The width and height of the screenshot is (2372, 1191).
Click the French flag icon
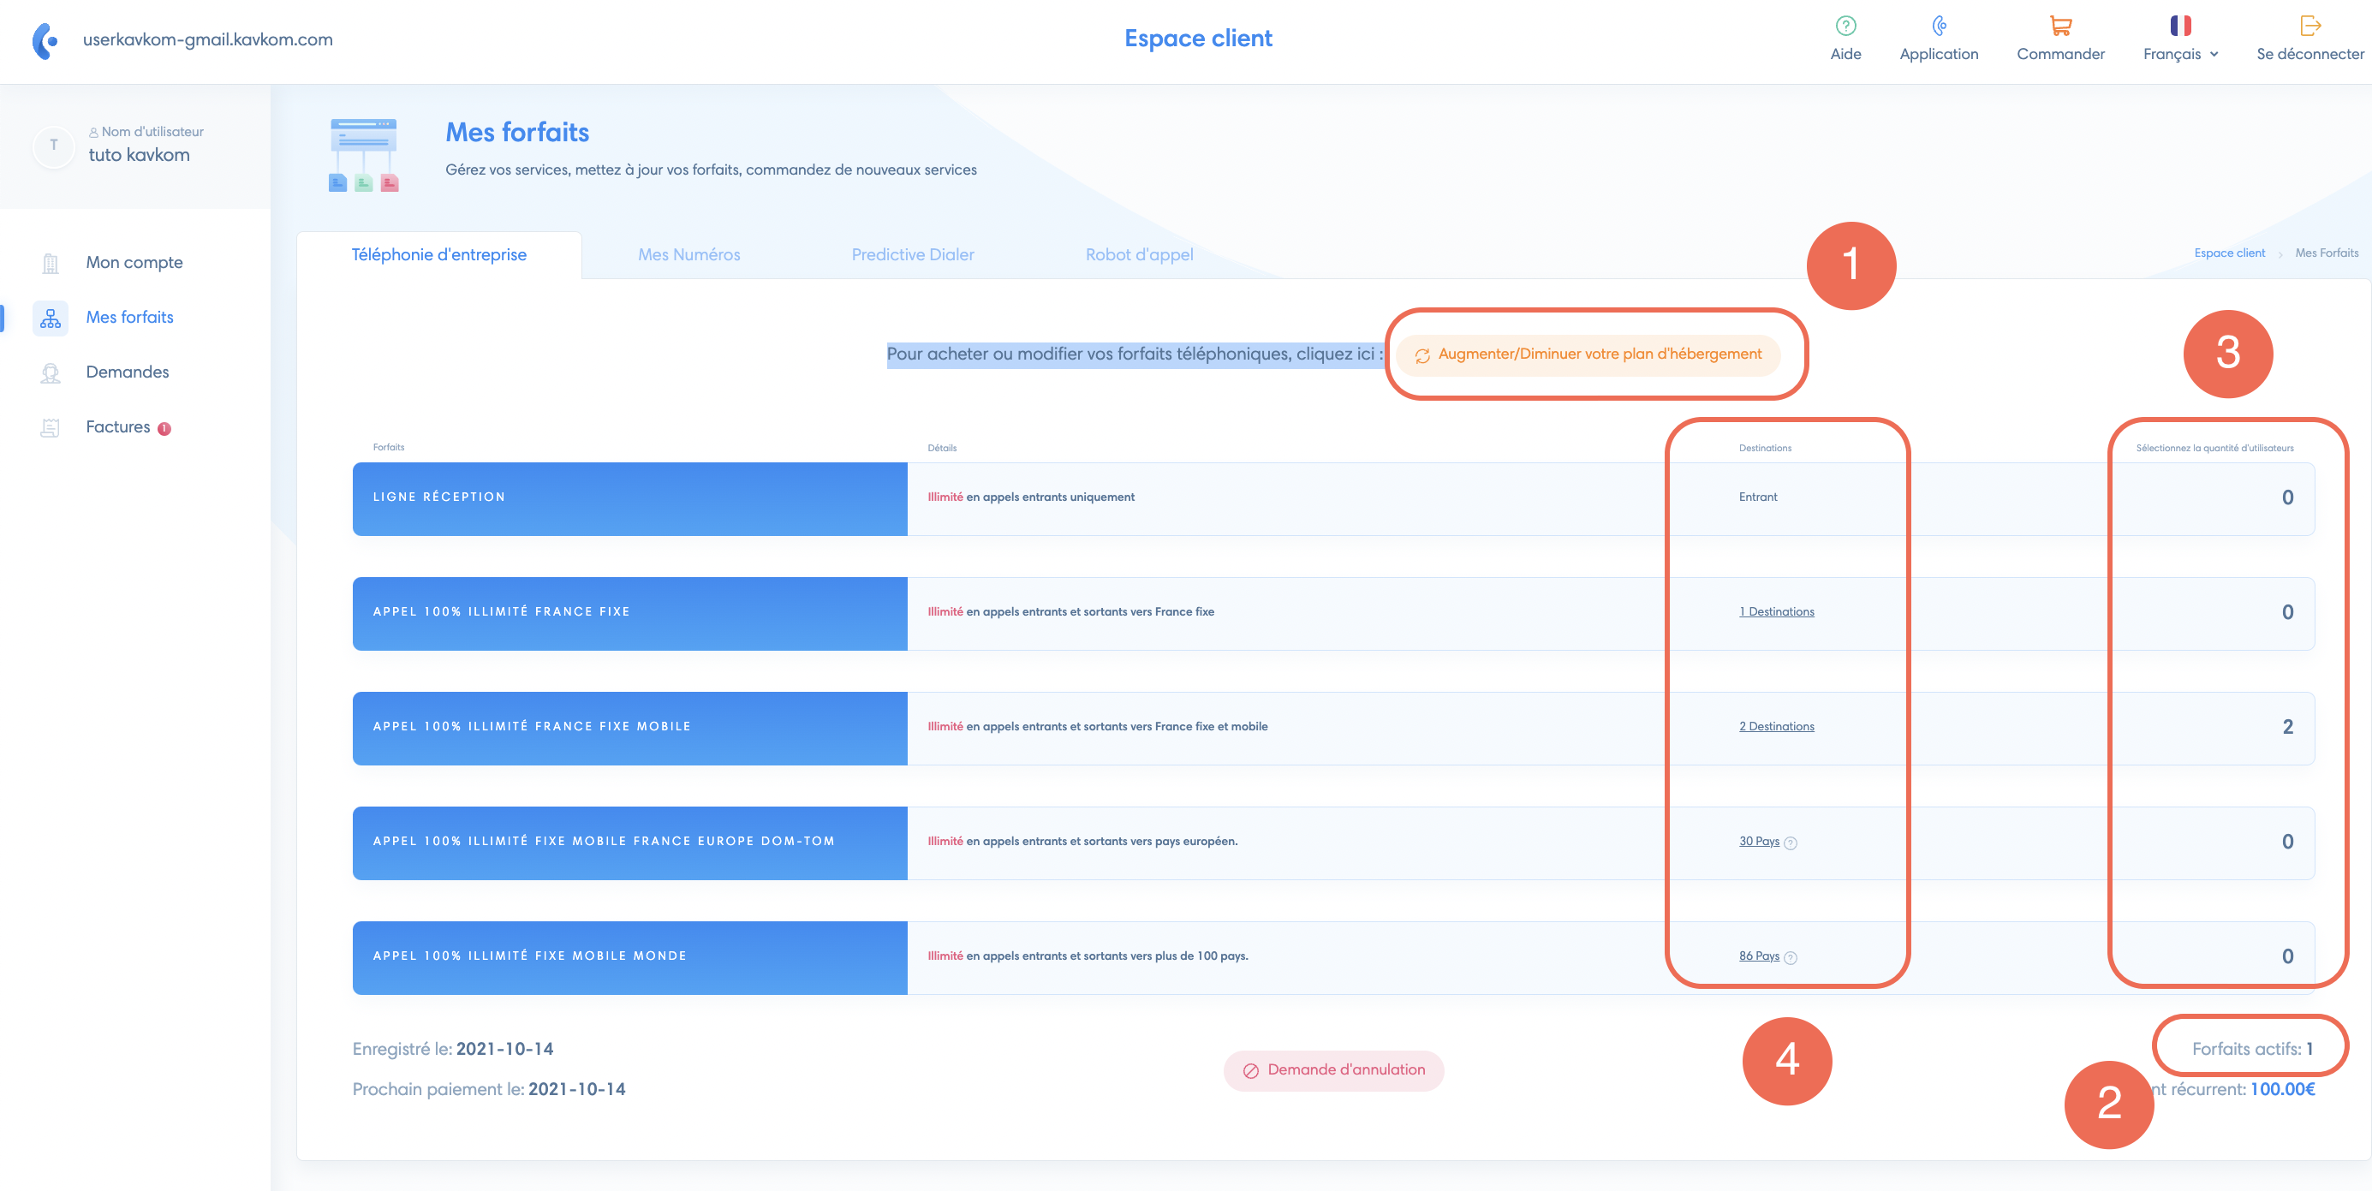pyautogui.click(x=2179, y=26)
